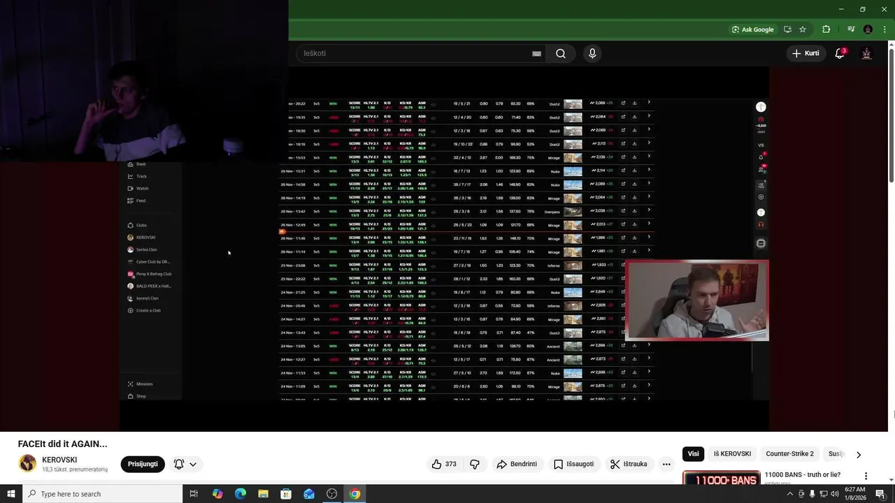Open the Chrome profile avatar
This screenshot has height=503, width=895.
coord(868,29)
